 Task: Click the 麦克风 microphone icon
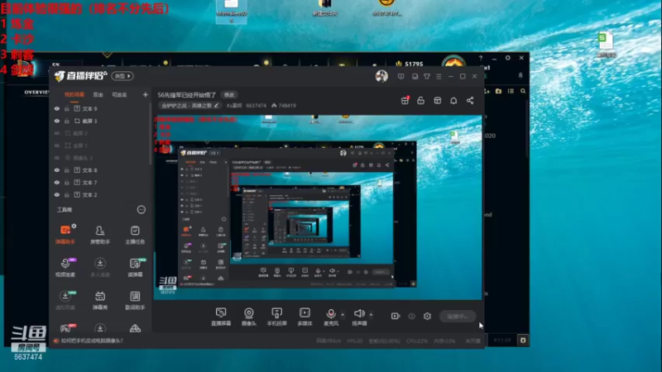pyautogui.click(x=331, y=313)
